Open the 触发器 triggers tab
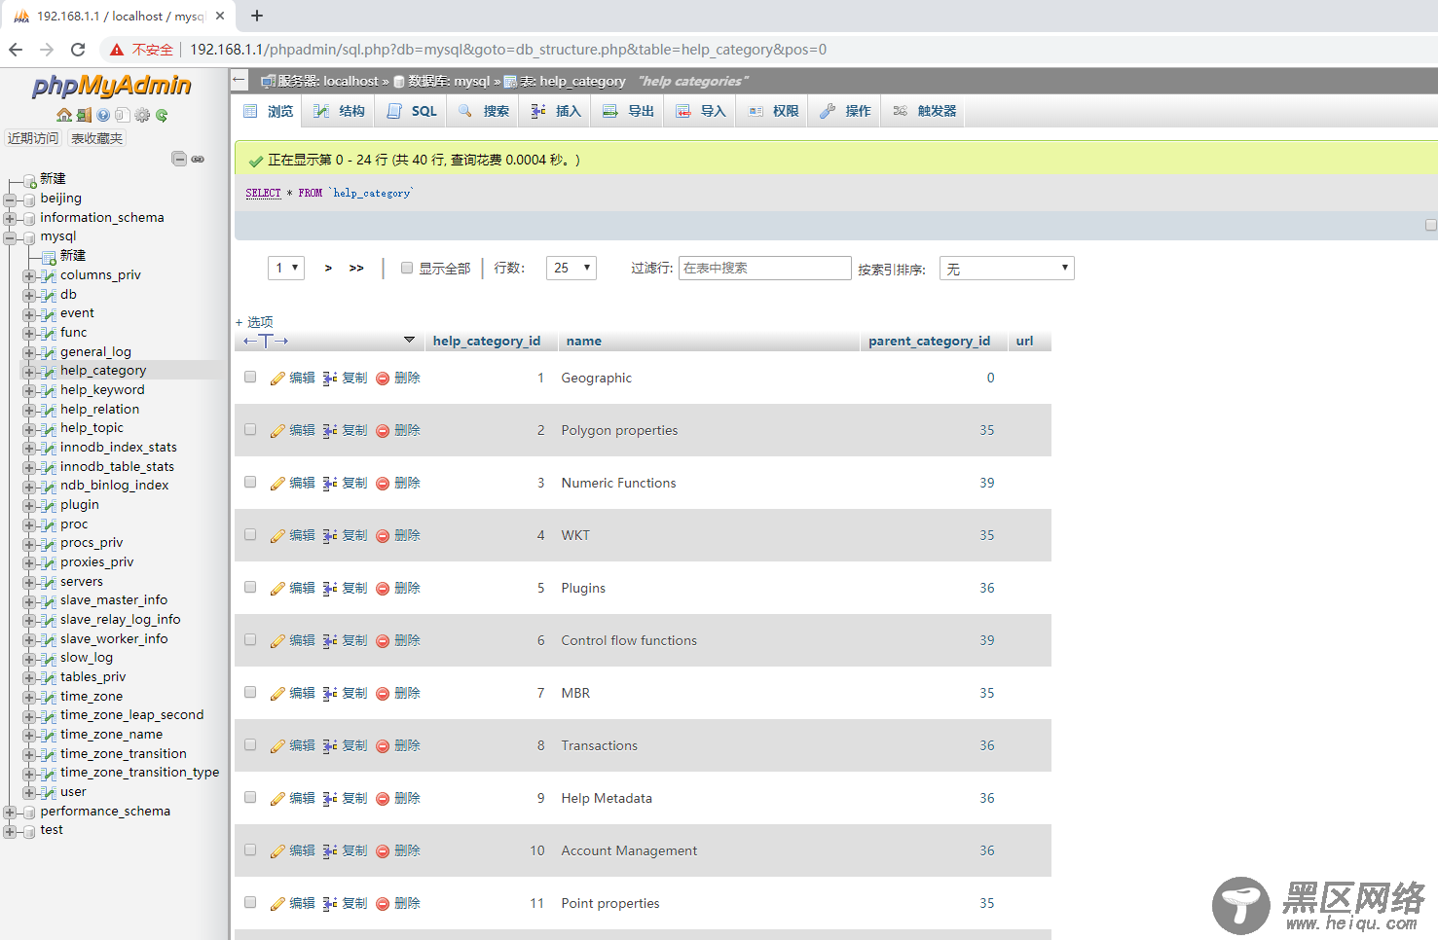 (x=925, y=111)
